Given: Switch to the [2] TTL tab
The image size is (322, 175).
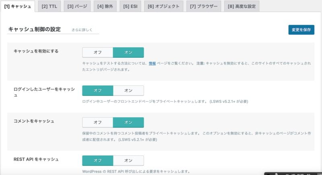Looking at the screenshot, I should (x=50, y=6).
